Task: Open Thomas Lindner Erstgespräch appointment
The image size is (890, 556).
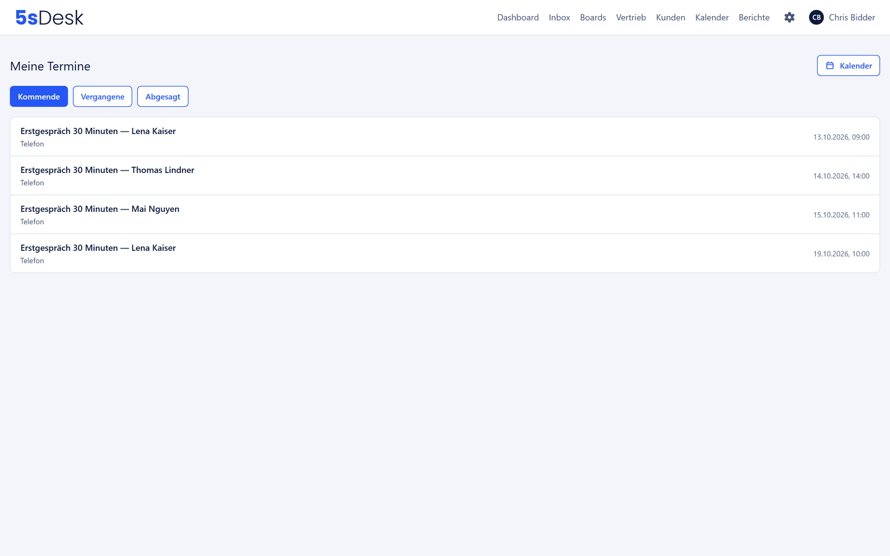Action: [x=445, y=175]
